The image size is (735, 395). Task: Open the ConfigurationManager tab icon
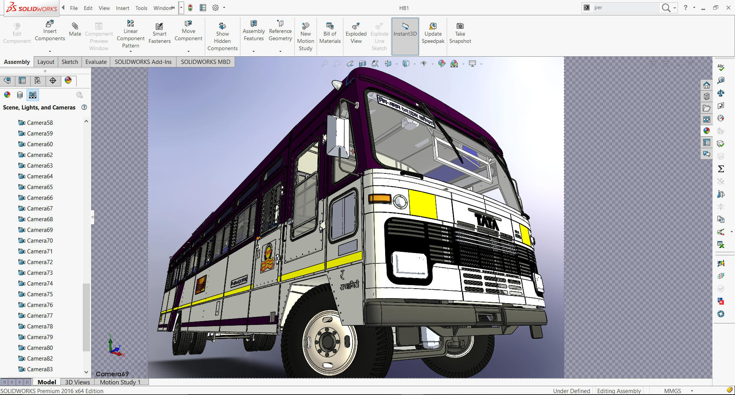tap(38, 80)
